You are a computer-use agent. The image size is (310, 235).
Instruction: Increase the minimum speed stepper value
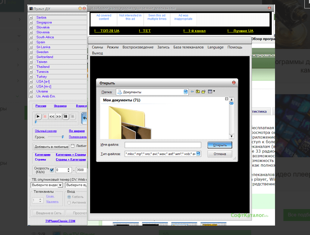[69, 169]
